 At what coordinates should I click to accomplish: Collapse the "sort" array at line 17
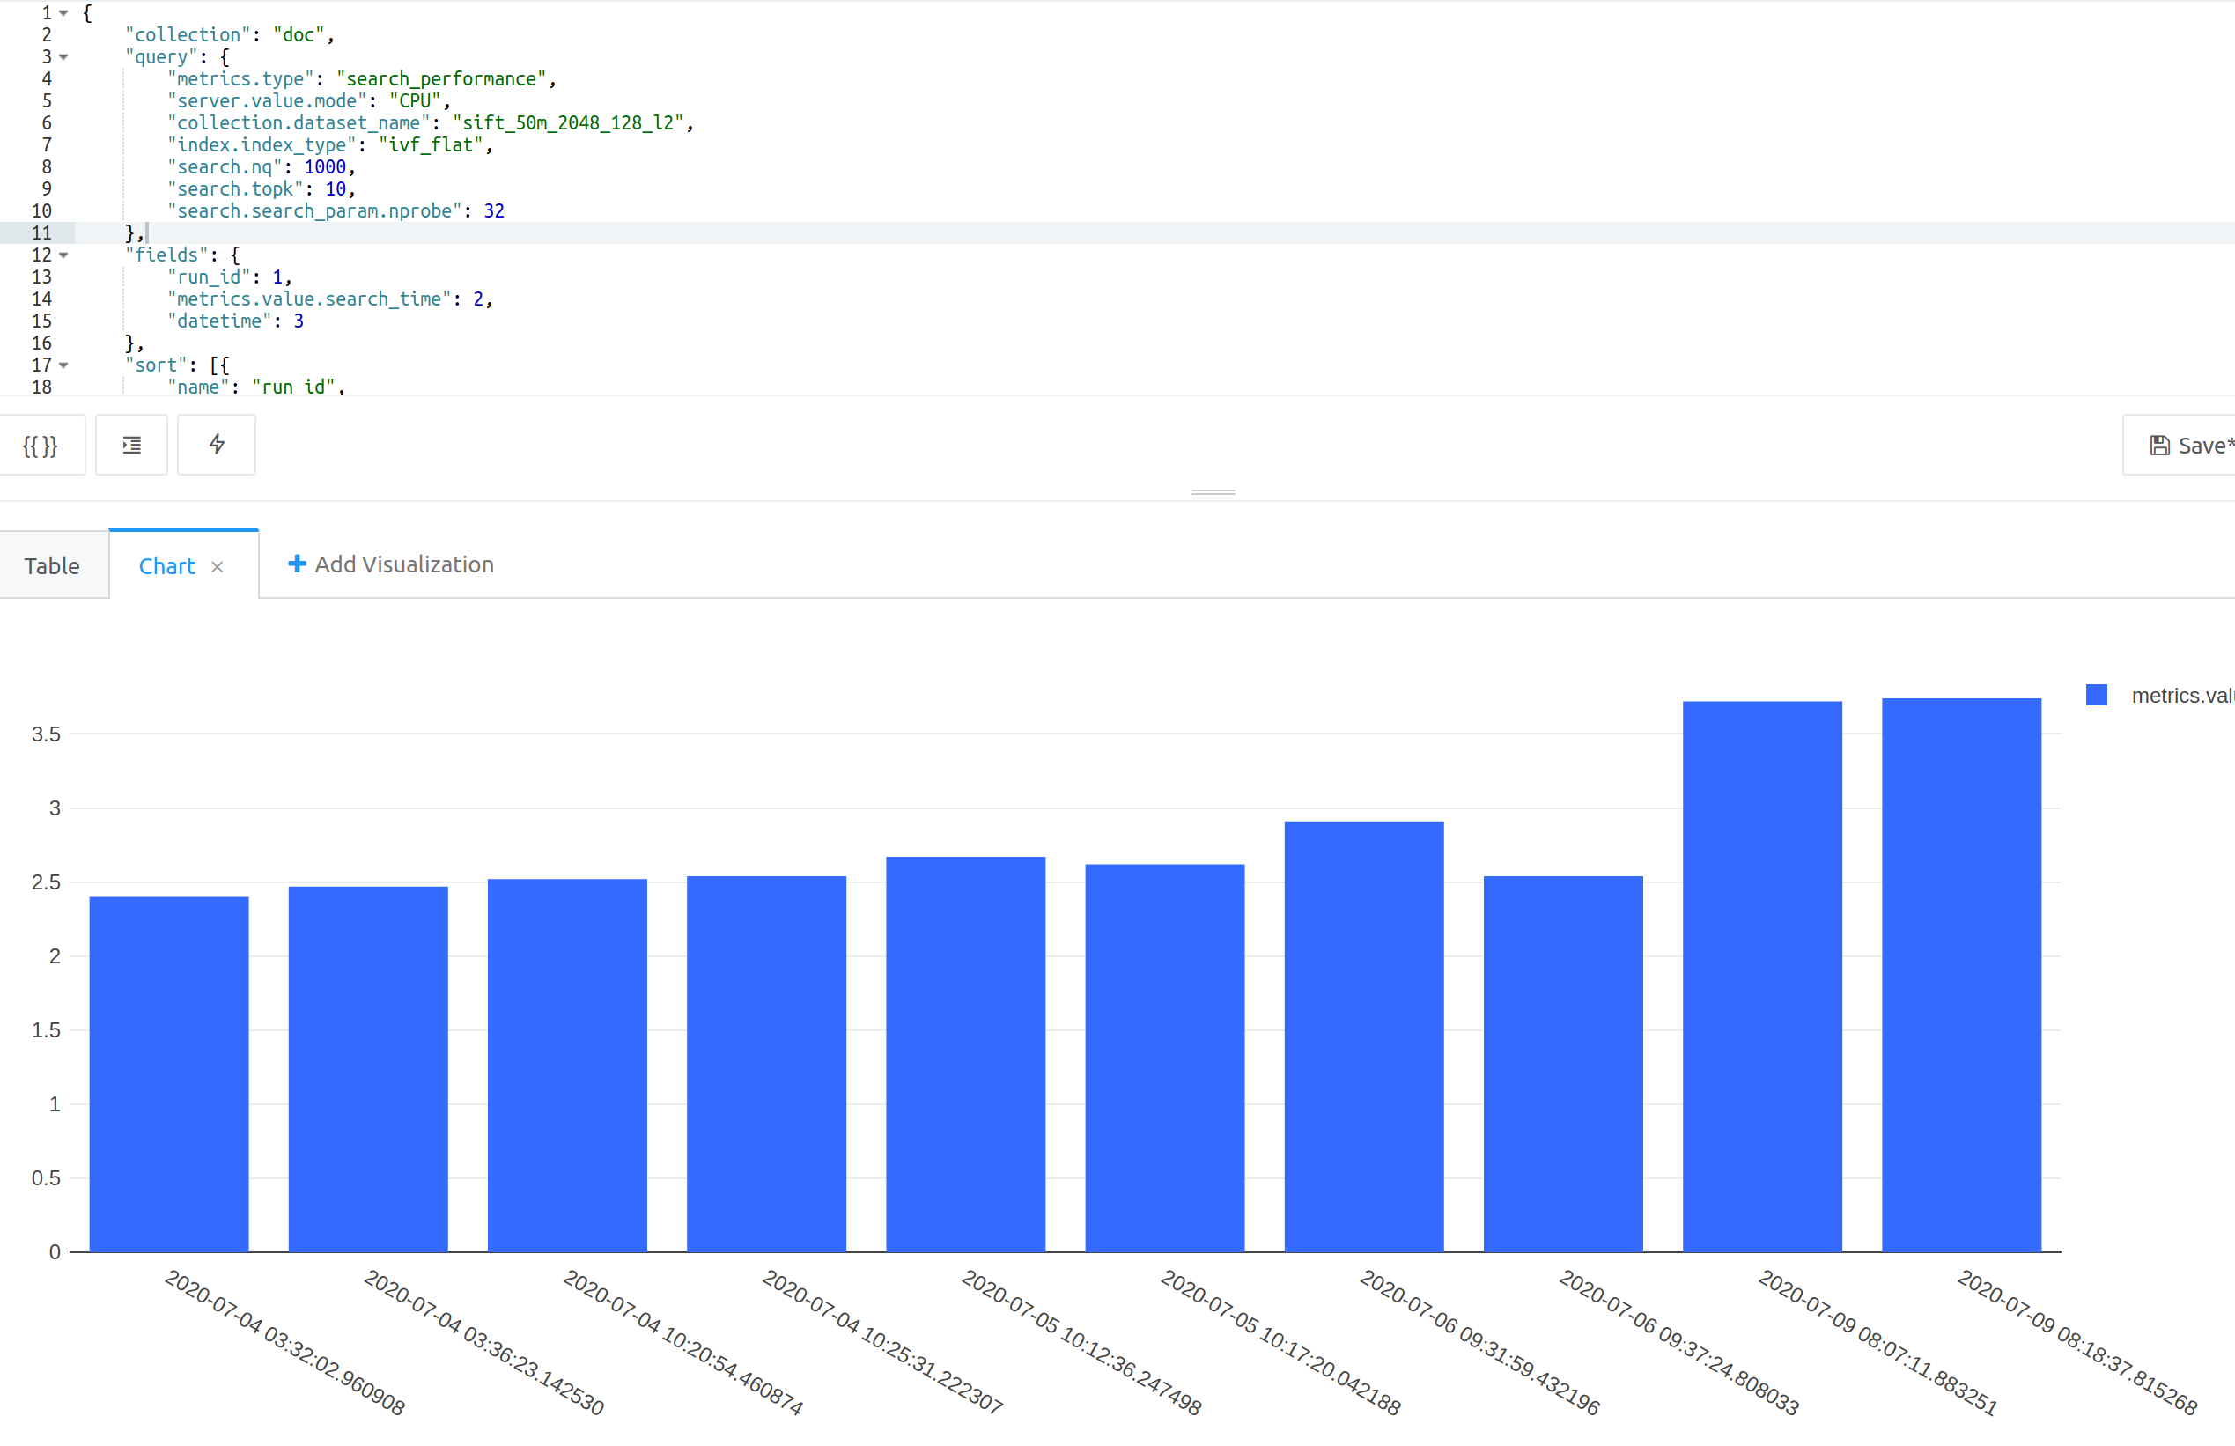click(x=63, y=365)
